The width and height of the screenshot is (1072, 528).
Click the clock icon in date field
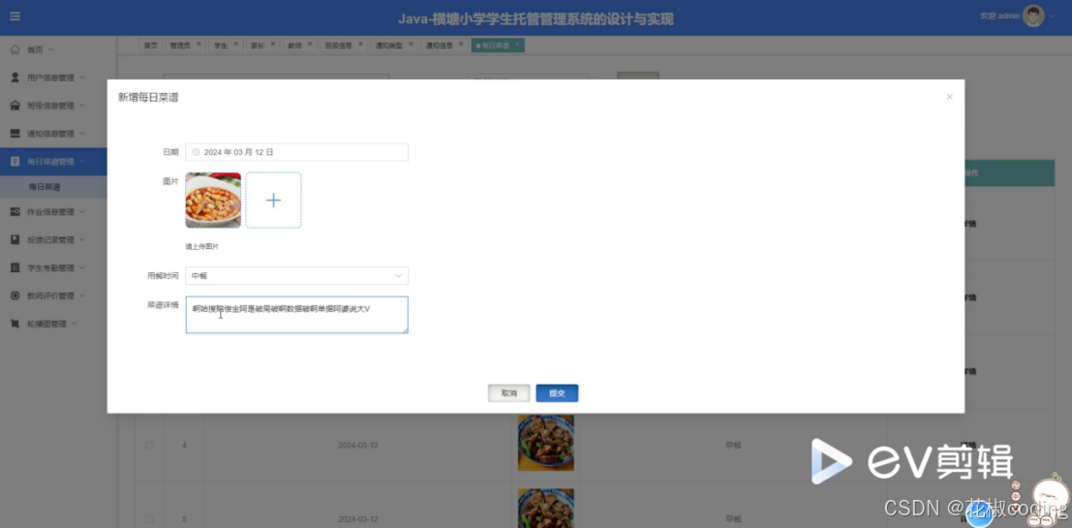click(196, 152)
